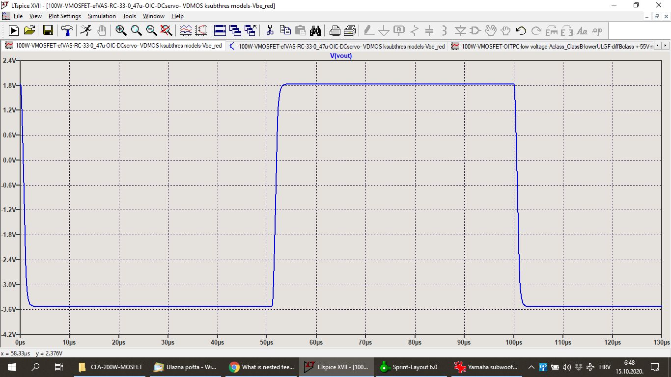Select the Label Net tool
The width and height of the screenshot is (671, 377).
pyautogui.click(x=399, y=30)
